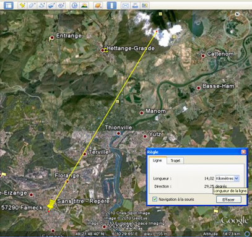Print the current map view

pos(135,6)
